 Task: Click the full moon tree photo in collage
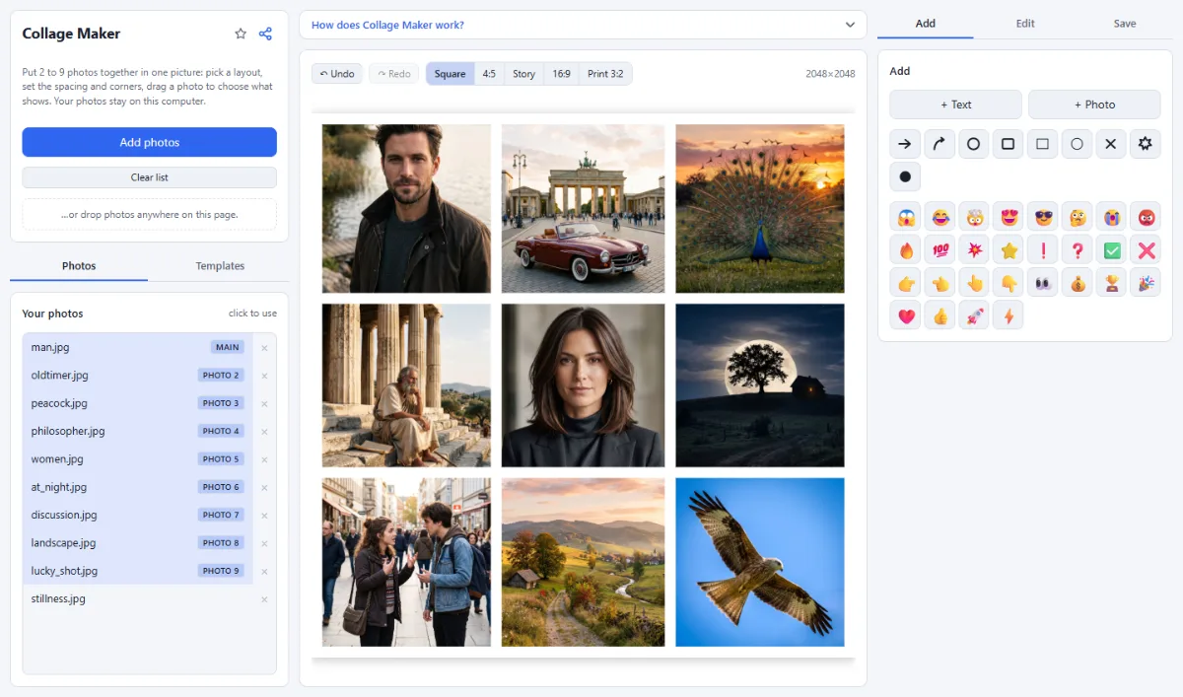pyautogui.click(x=760, y=385)
